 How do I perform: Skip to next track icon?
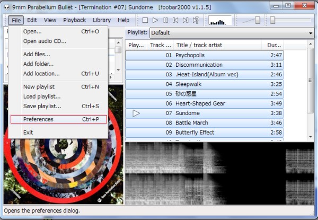(x=185, y=20)
